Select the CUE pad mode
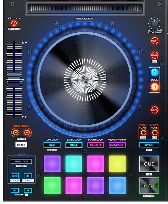This screenshot has height=204, width=168. 52,145
